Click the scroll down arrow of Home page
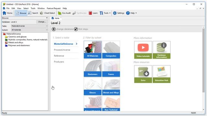Viewport: 207px width, 116px height. [203, 110]
